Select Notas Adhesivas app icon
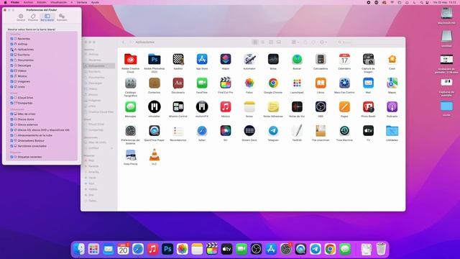This screenshot has width=460, height=259. 273,107
